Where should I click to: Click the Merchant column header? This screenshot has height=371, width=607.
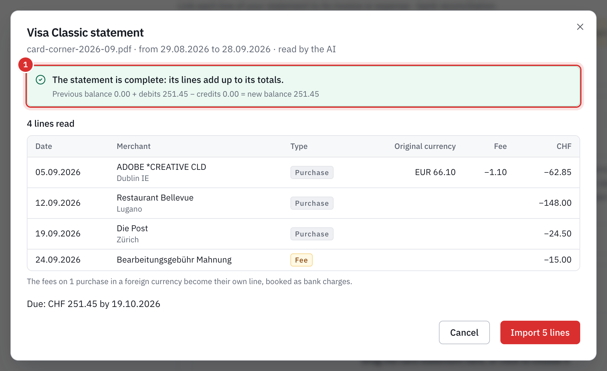133,146
